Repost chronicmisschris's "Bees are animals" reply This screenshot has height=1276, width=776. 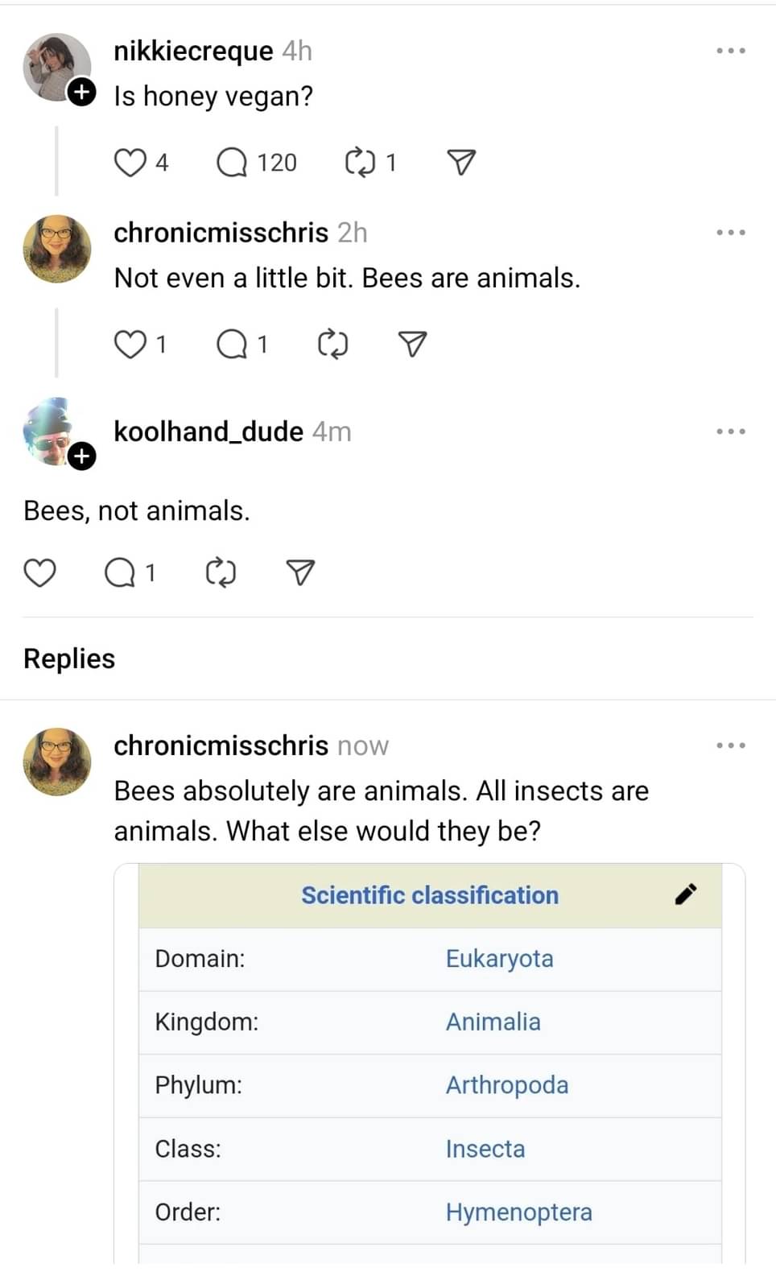(332, 345)
